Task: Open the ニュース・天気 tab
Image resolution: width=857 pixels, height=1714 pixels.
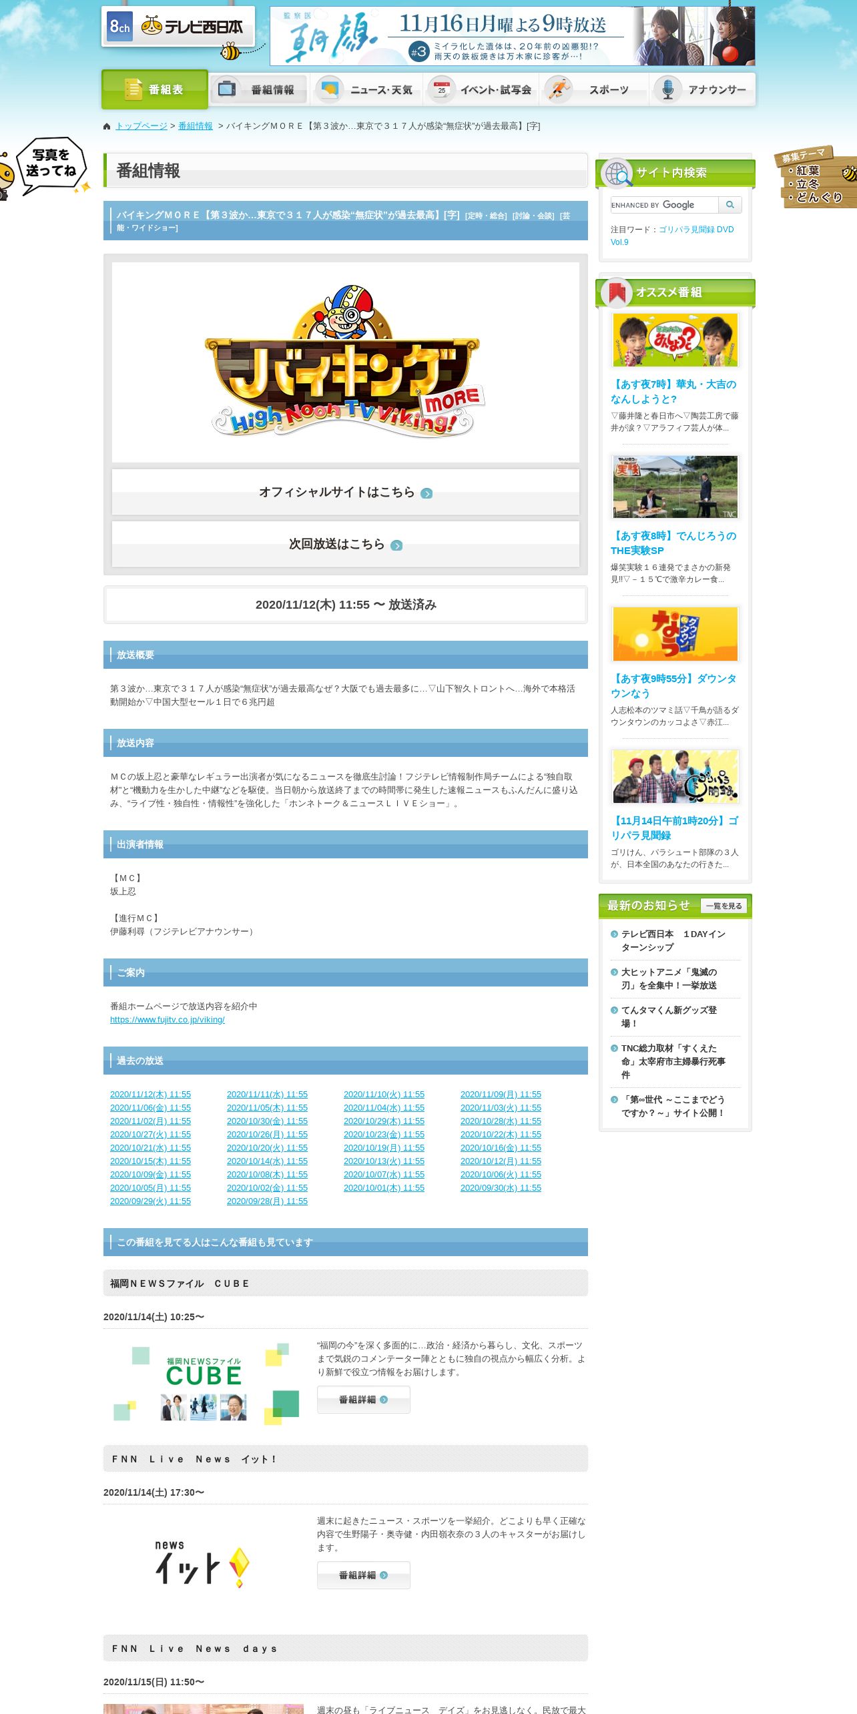Action: tap(366, 89)
